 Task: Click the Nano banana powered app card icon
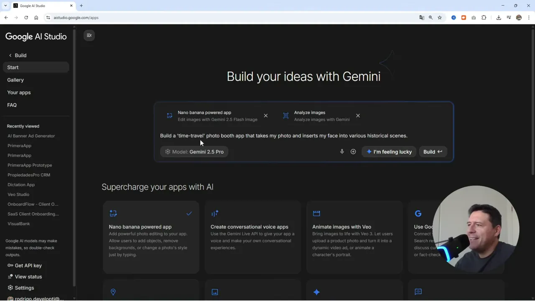point(113,213)
